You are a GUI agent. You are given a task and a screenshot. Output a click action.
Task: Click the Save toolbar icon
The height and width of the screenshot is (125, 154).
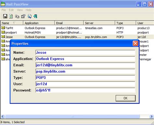tap(5, 16)
